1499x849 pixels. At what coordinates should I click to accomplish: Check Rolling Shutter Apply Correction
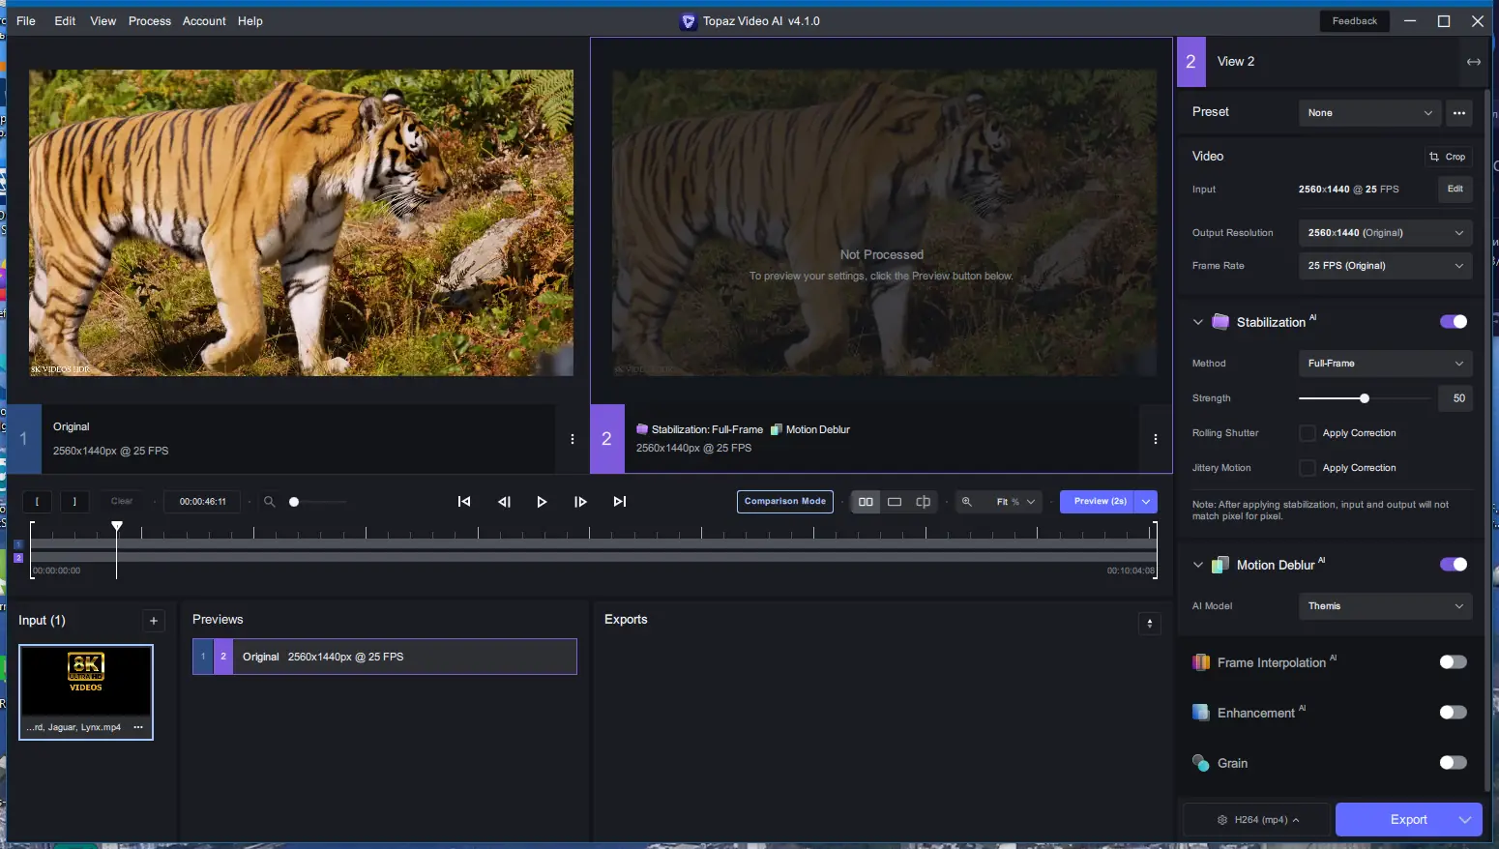[1308, 433]
